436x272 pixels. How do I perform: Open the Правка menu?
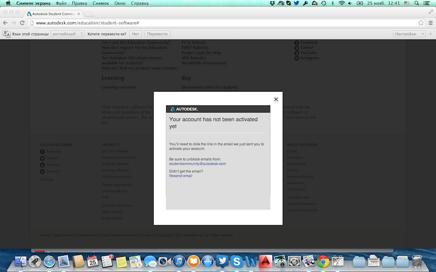click(80, 3)
